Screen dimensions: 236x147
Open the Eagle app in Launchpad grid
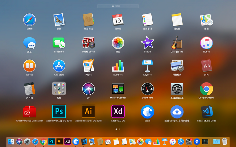pos(147,112)
